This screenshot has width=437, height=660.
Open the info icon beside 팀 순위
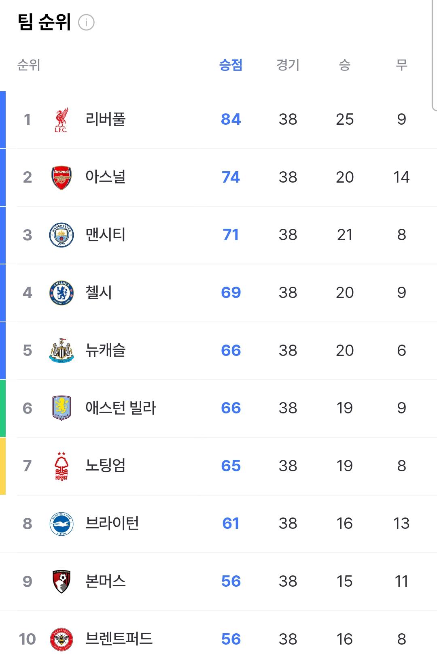(86, 23)
